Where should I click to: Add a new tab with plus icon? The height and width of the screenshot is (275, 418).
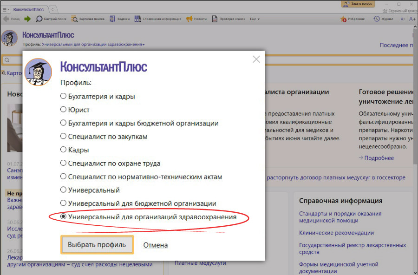point(53,10)
